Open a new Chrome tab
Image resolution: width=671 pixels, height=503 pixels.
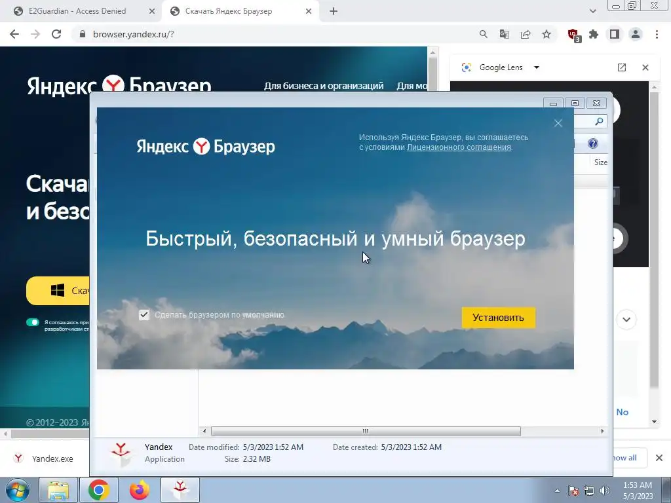click(334, 12)
